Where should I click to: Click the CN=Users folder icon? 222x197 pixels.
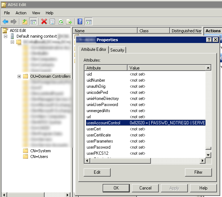tap(26, 157)
